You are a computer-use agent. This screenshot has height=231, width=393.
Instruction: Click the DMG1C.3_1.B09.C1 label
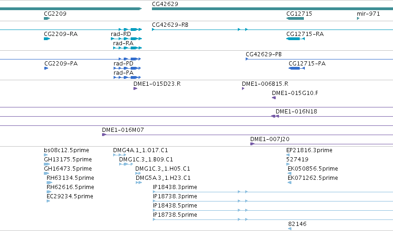(146, 160)
